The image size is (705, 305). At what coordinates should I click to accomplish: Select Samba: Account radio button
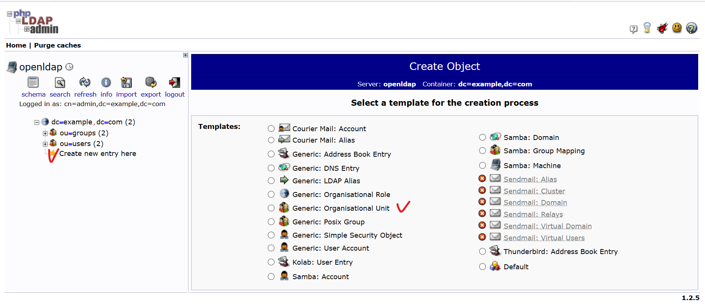(x=271, y=276)
